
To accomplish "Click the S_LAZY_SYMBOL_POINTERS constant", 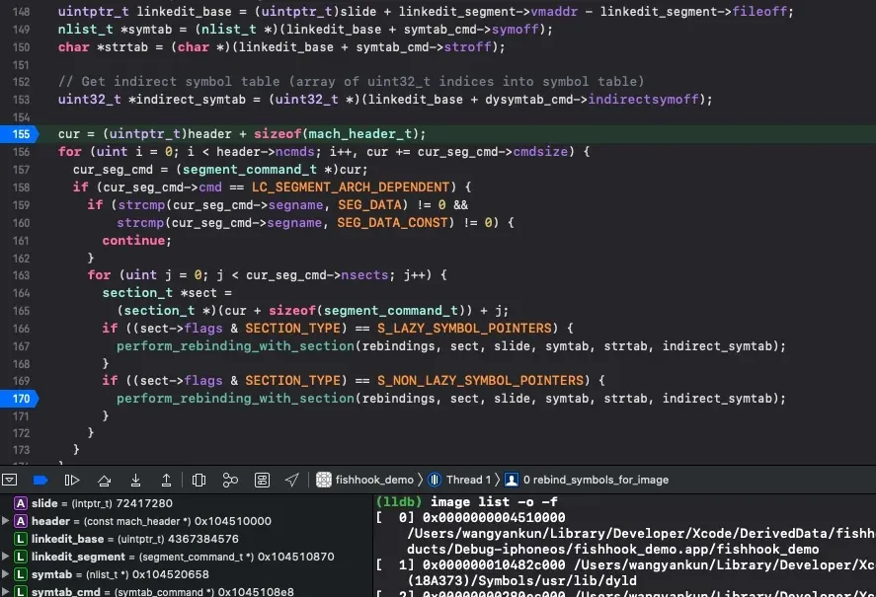I will 464,329.
